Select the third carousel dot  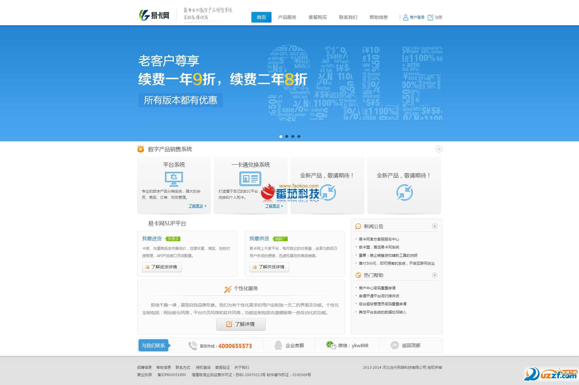(293, 136)
